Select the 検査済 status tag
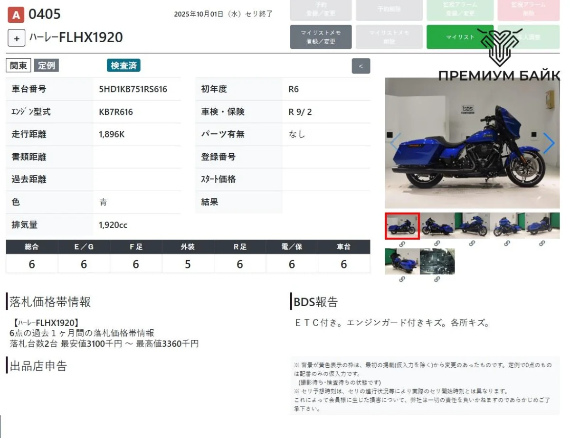The height and width of the screenshot is (438, 570). (123, 65)
